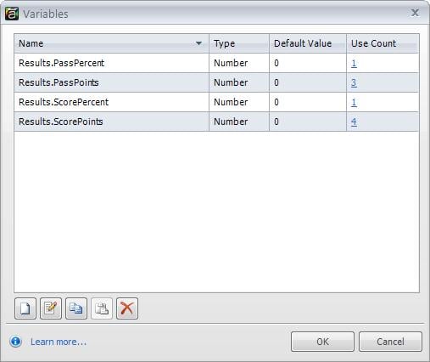Open use count 1 link for Results.PassPercent

(x=354, y=63)
